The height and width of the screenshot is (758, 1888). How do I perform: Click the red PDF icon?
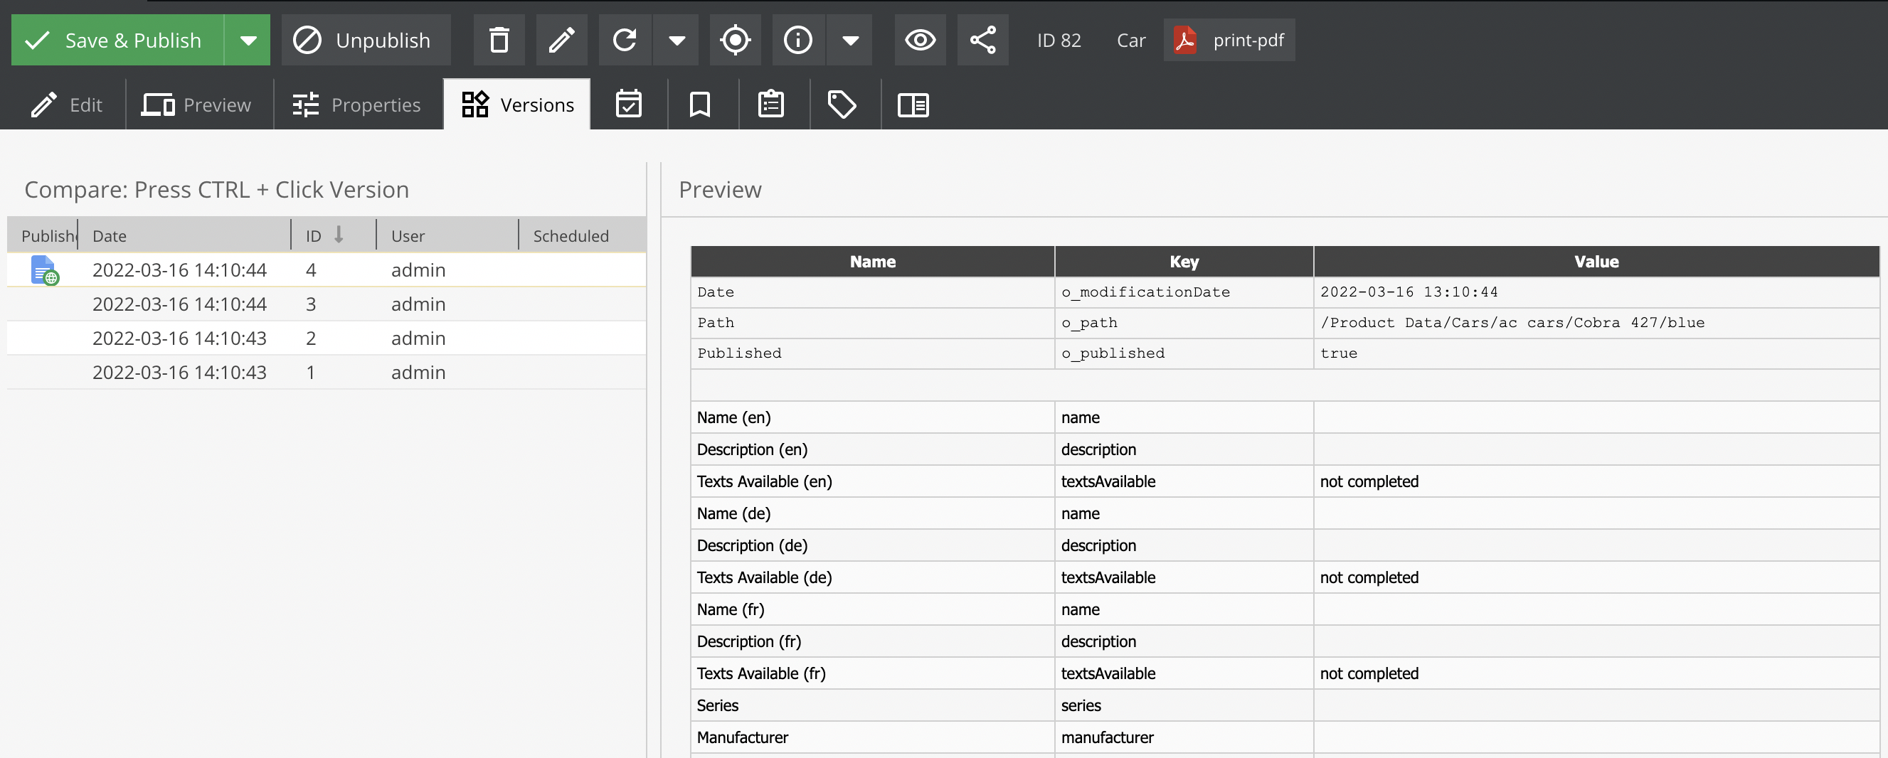pyautogui.click(x=1185, y=41)
